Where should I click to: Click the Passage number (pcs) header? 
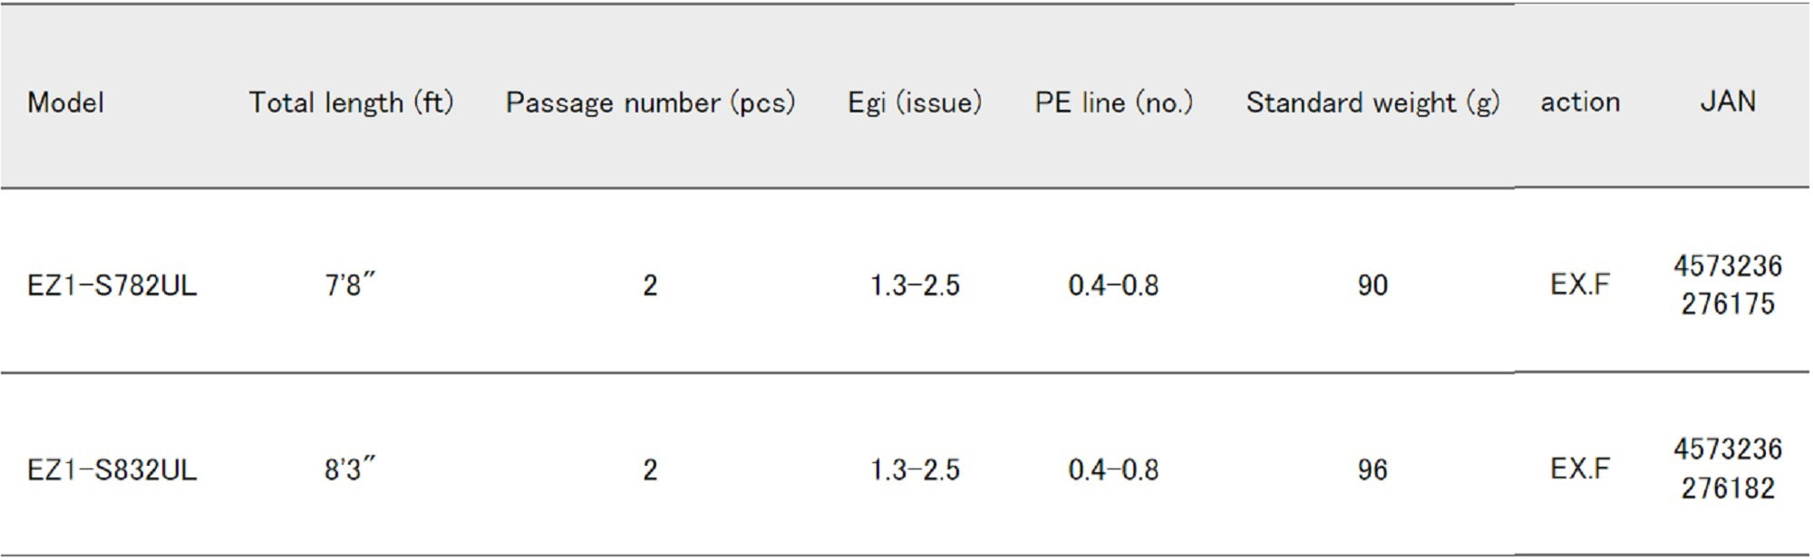(x=650, y=102)
